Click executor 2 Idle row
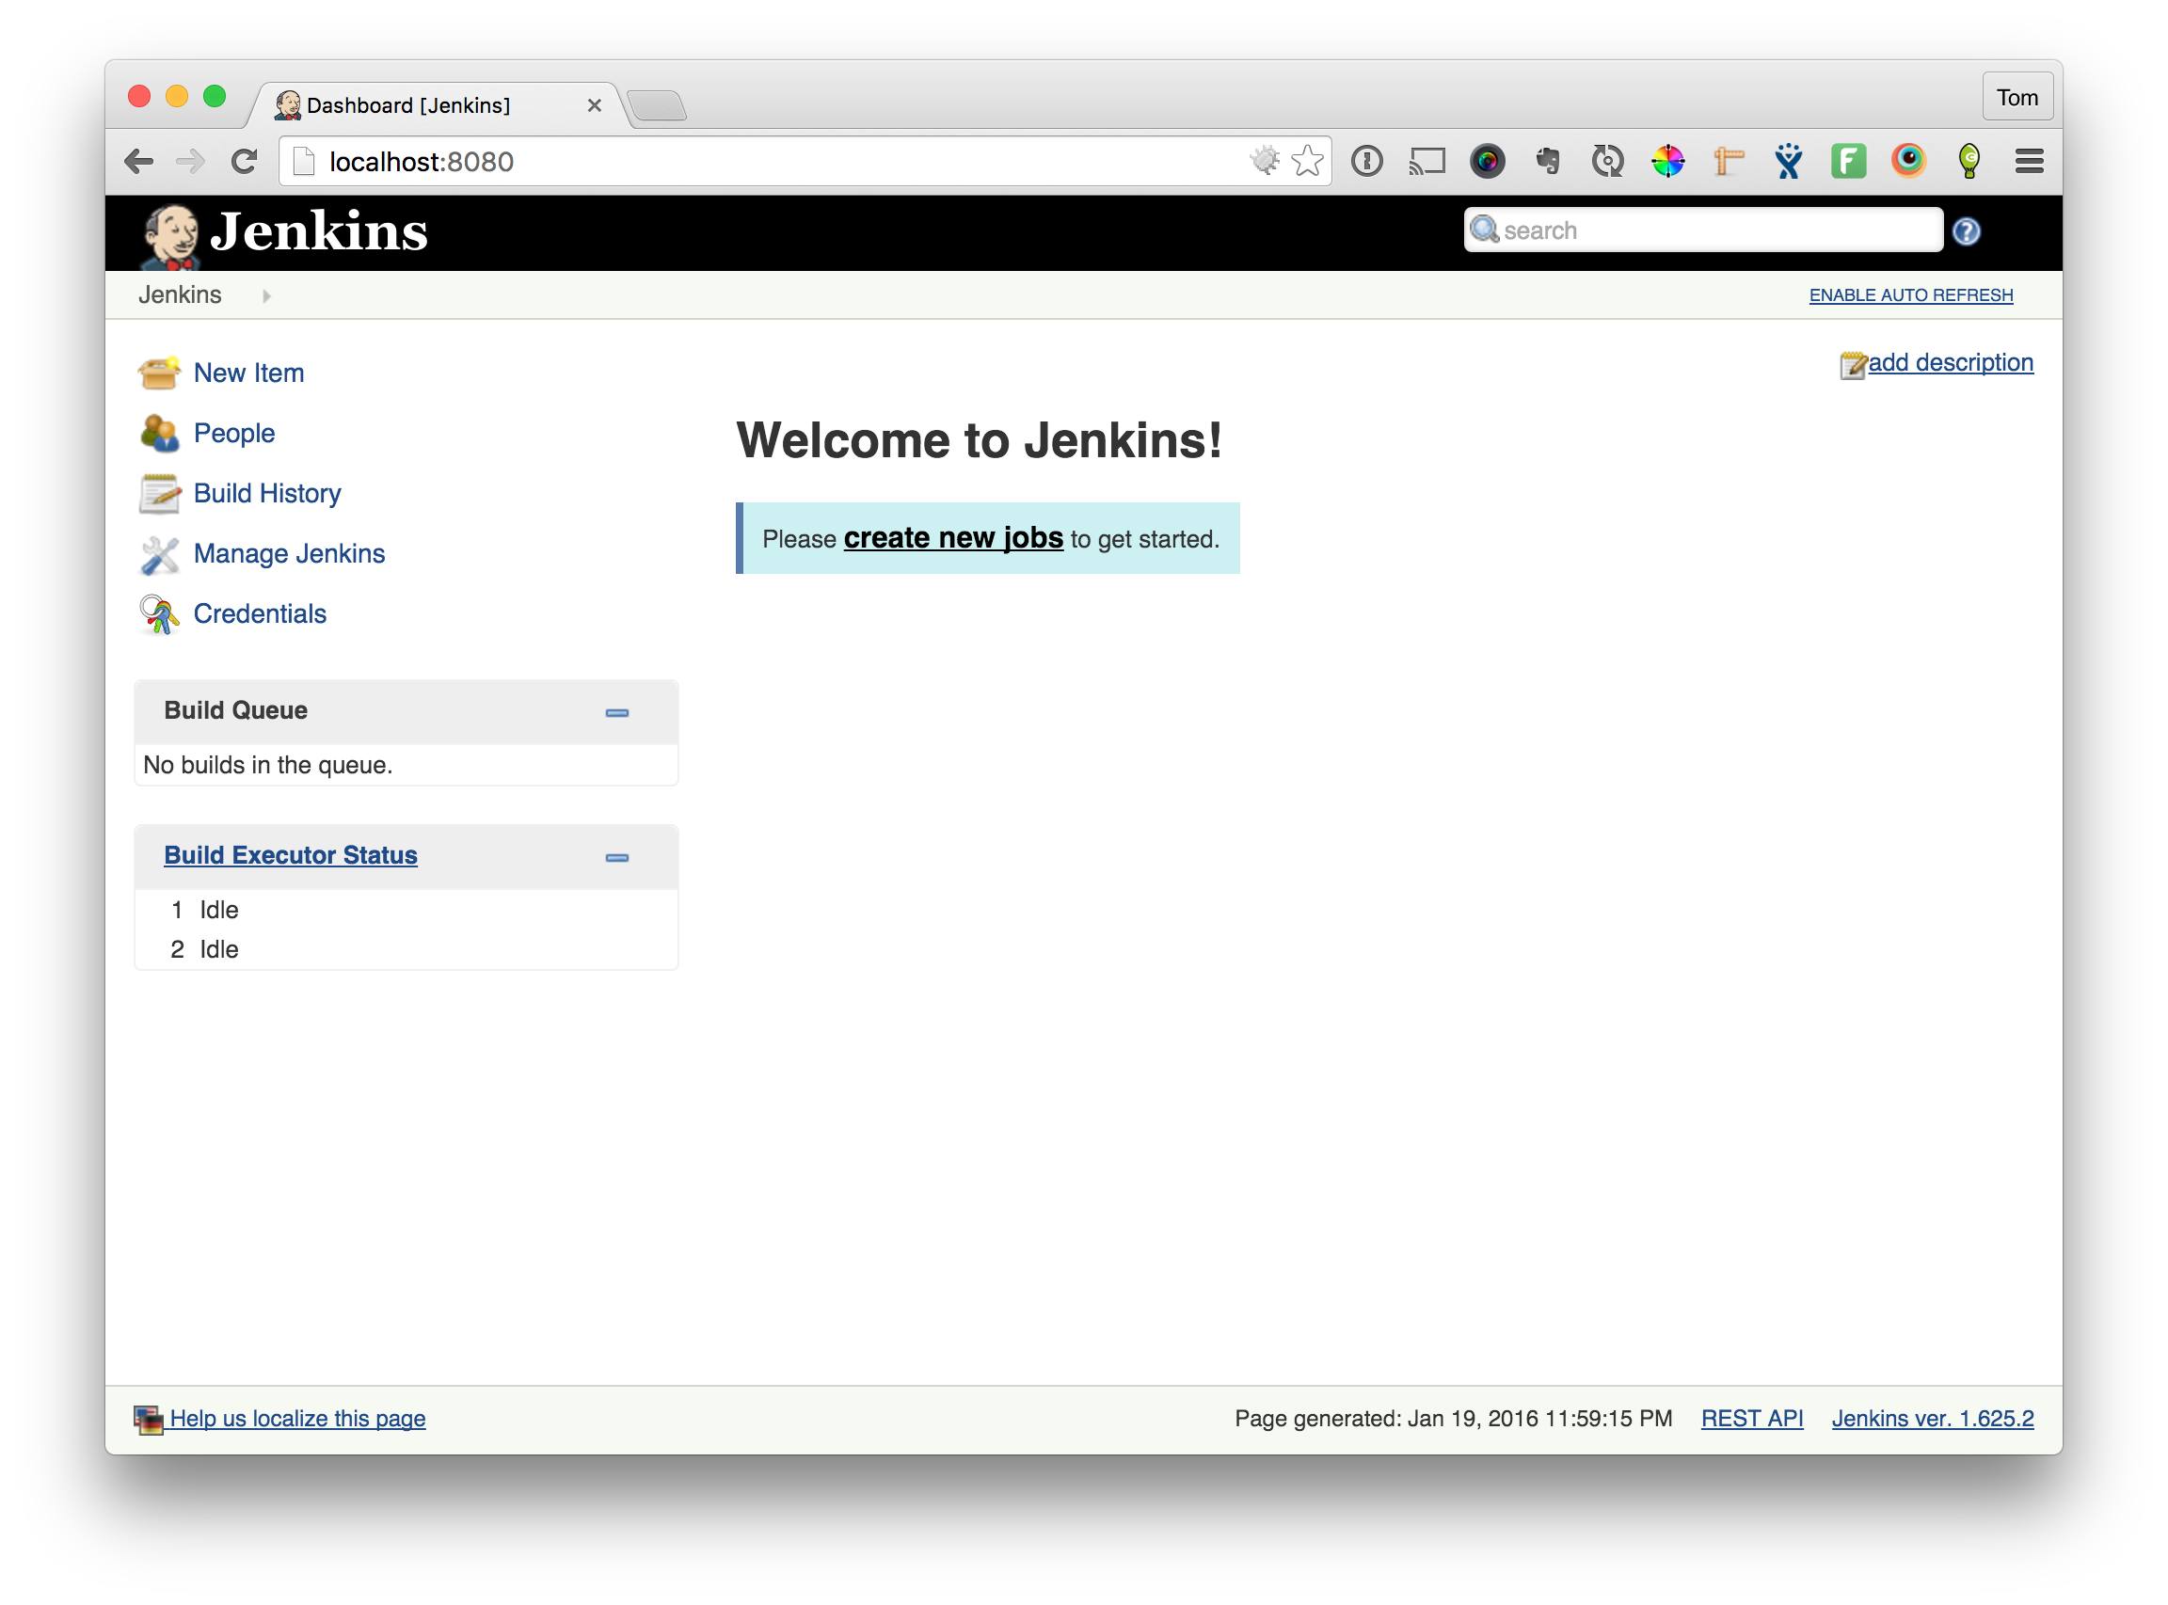This screenshot has height=1605, width=2168. click(x=406, y=950)
